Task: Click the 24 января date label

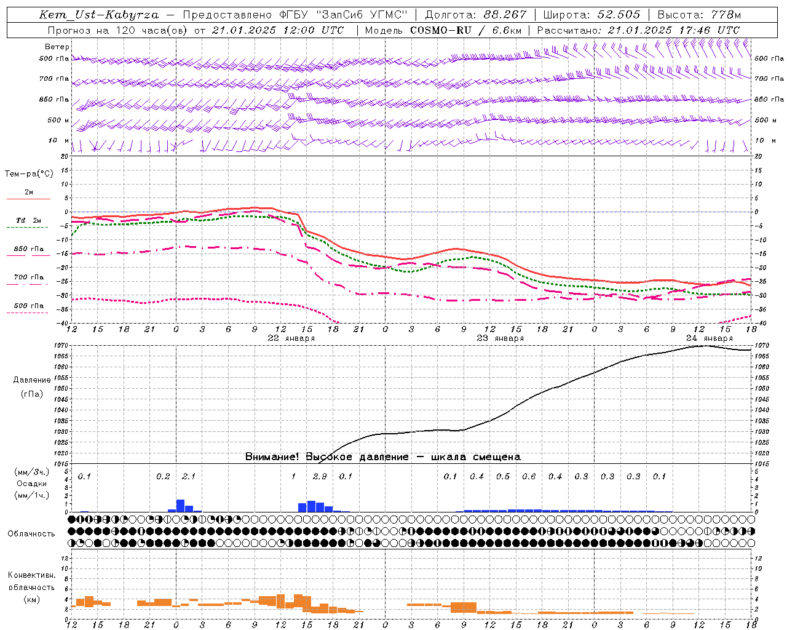Action: click(710, 338)
